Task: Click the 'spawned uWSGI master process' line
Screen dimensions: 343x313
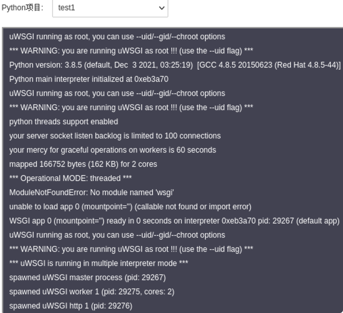Action: 87,278
